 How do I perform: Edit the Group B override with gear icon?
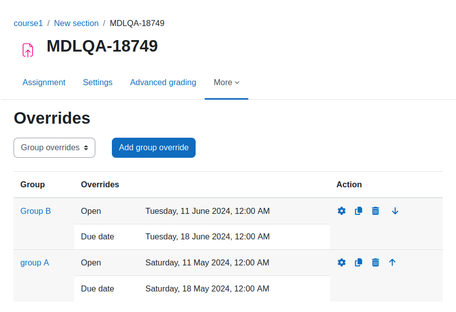coord(342,211)
